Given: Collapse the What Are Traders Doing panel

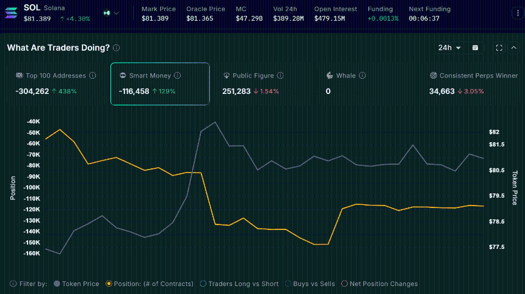Looking at the screenshot, I should pyautogui.click(x=514, y=48).
